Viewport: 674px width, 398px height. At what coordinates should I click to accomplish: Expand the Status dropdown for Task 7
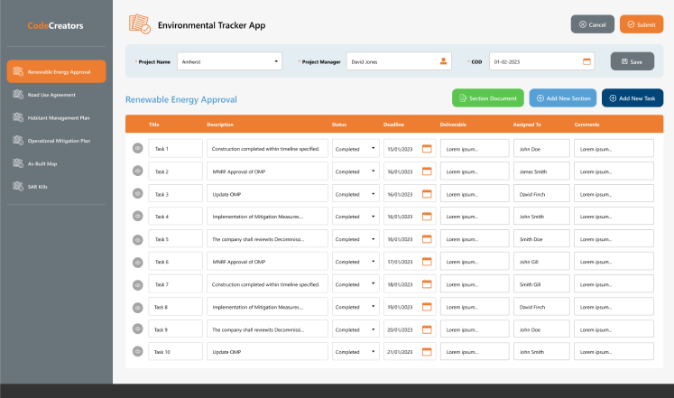(355, 284)
